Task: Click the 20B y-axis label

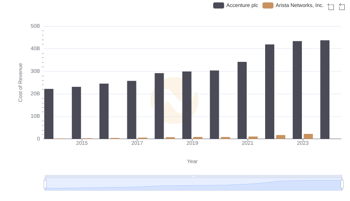Action: (x=35, y=94)
